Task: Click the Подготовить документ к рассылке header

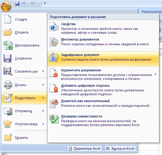Action: (x=78, y=17)
